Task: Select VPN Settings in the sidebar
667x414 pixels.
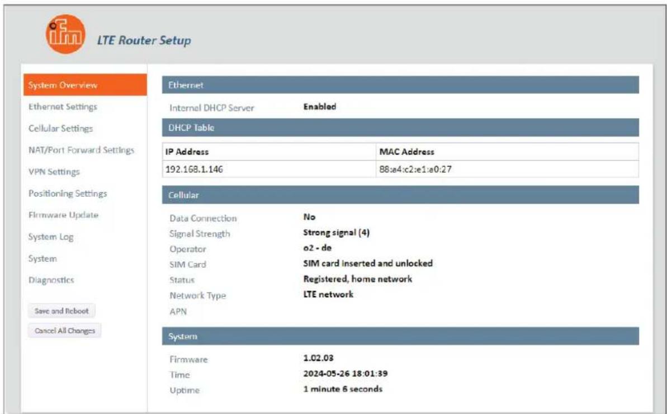Action: (x=54, y=172)
